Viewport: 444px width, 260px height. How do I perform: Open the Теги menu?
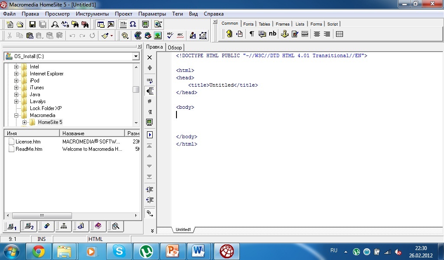177,13
